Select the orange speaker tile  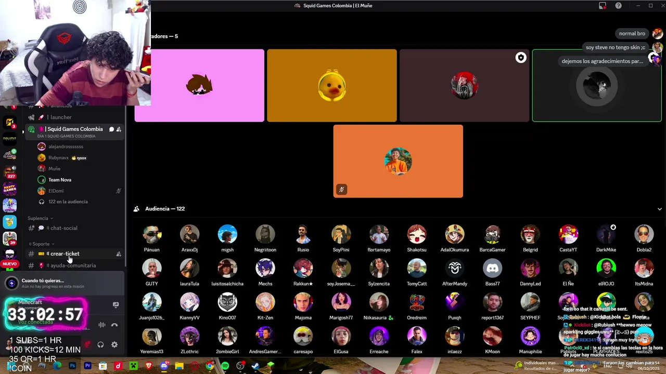point(398,161)
